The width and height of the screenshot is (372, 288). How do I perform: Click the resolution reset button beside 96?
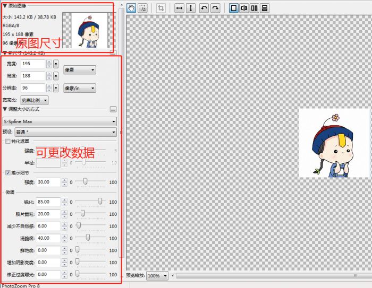point(56,88)
